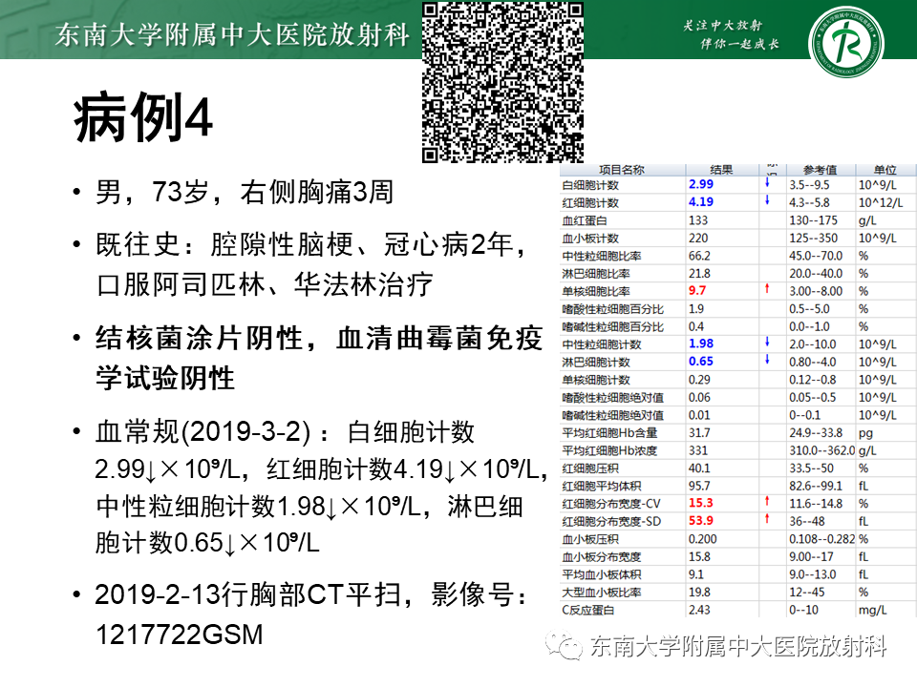Click the C反应蛋白 result 2.43
Image resolution: width=917 pixels, height=687 pixels.
pos(699,610)
